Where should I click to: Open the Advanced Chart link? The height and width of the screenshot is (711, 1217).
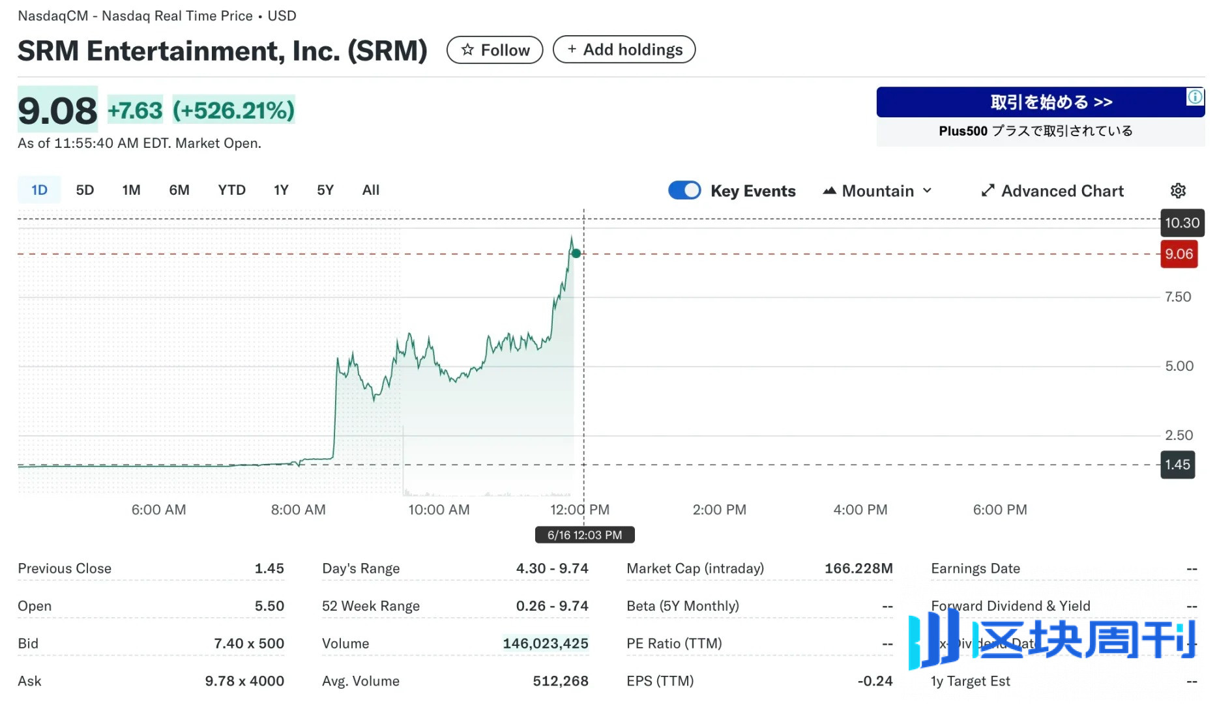point(1053,191)
